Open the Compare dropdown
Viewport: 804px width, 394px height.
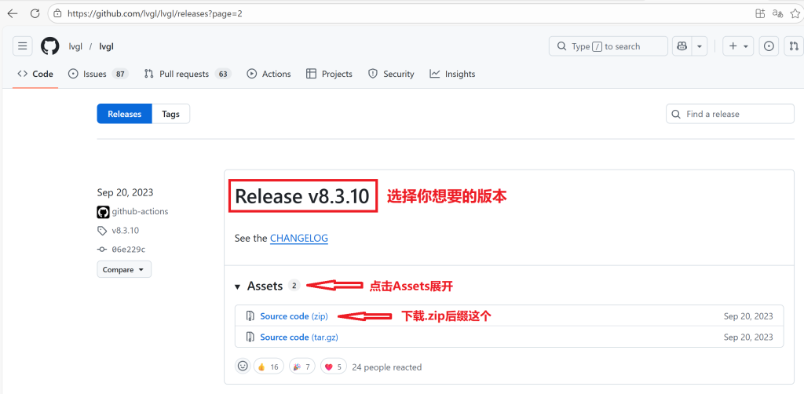124,269
